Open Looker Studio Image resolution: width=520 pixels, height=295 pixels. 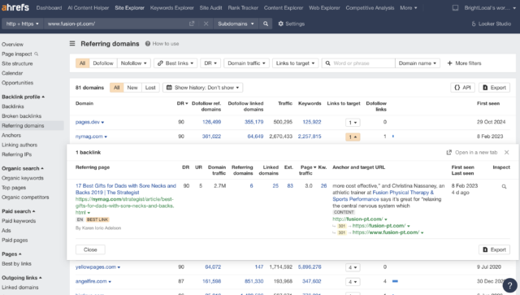(491, 24)
